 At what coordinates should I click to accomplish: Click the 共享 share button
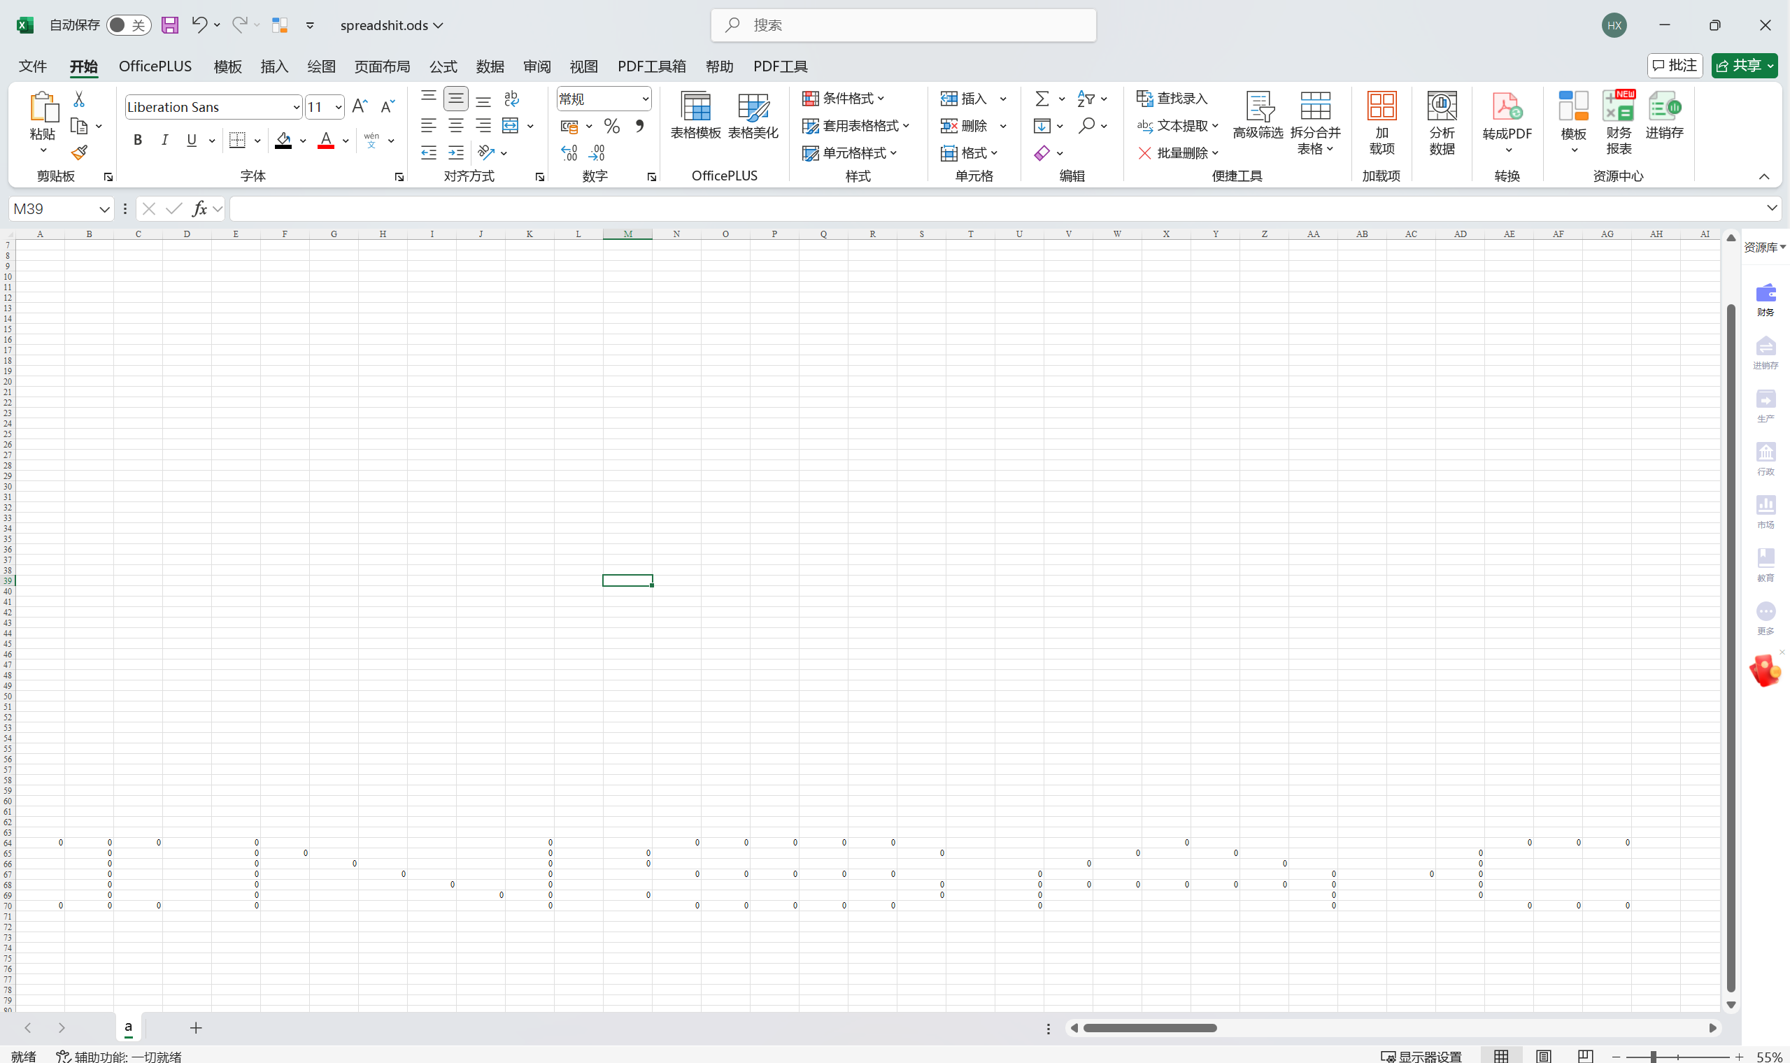tap(1744, 65)
